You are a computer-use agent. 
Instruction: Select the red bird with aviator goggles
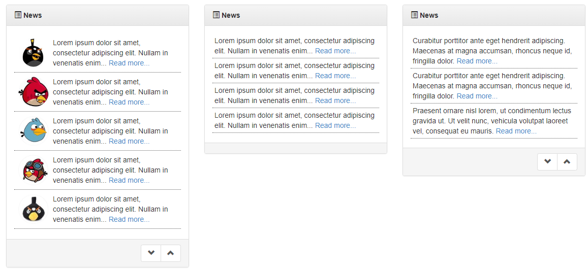pyautogui.click(x=33, y=170)
